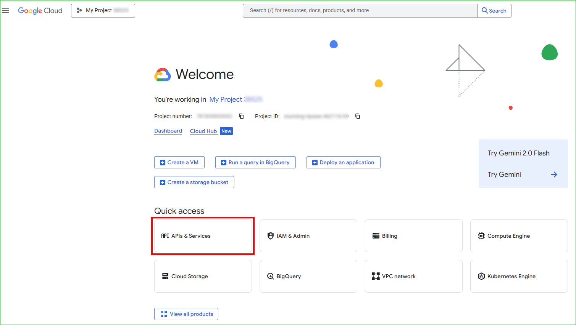The width and height of the screenshot is (576, 325).
Task: Open the Dashboard link
Action: tap(168, 131)
